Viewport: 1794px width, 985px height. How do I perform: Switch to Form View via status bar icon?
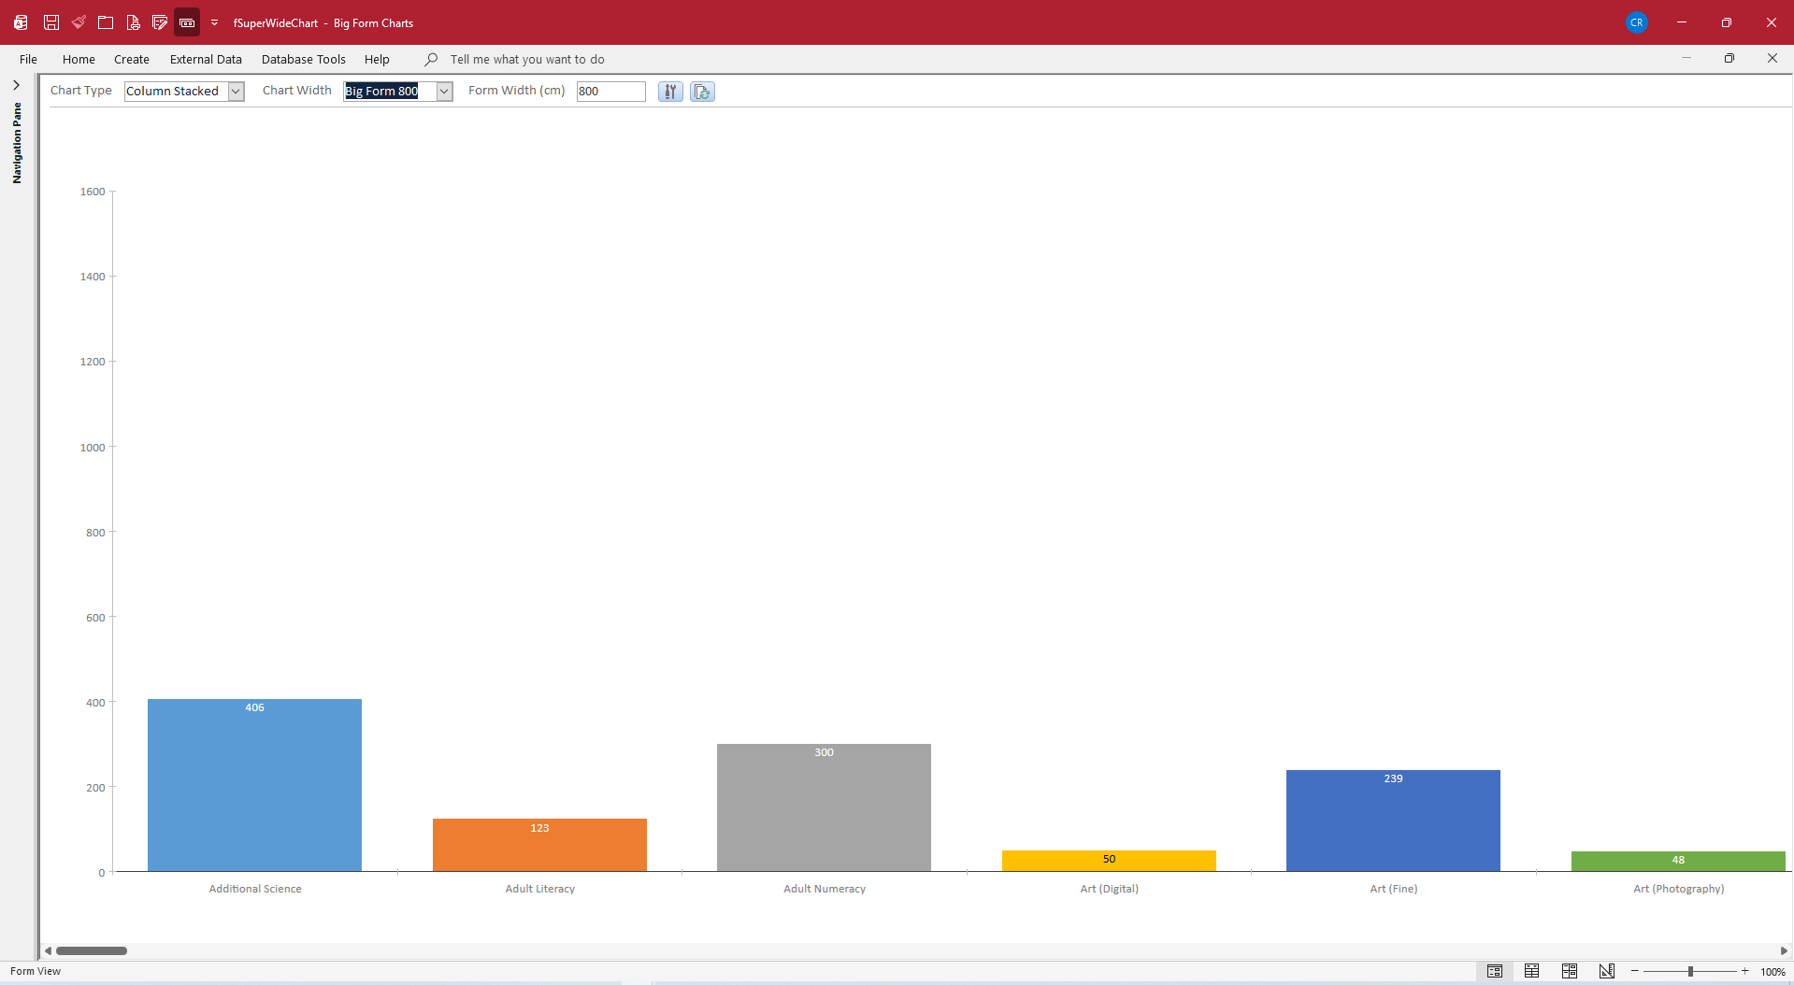[x=1495, y=971]
